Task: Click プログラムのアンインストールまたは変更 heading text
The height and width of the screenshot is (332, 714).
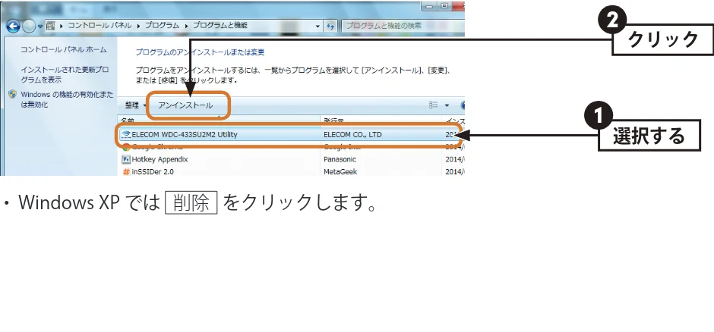Action: click(200, 52)
